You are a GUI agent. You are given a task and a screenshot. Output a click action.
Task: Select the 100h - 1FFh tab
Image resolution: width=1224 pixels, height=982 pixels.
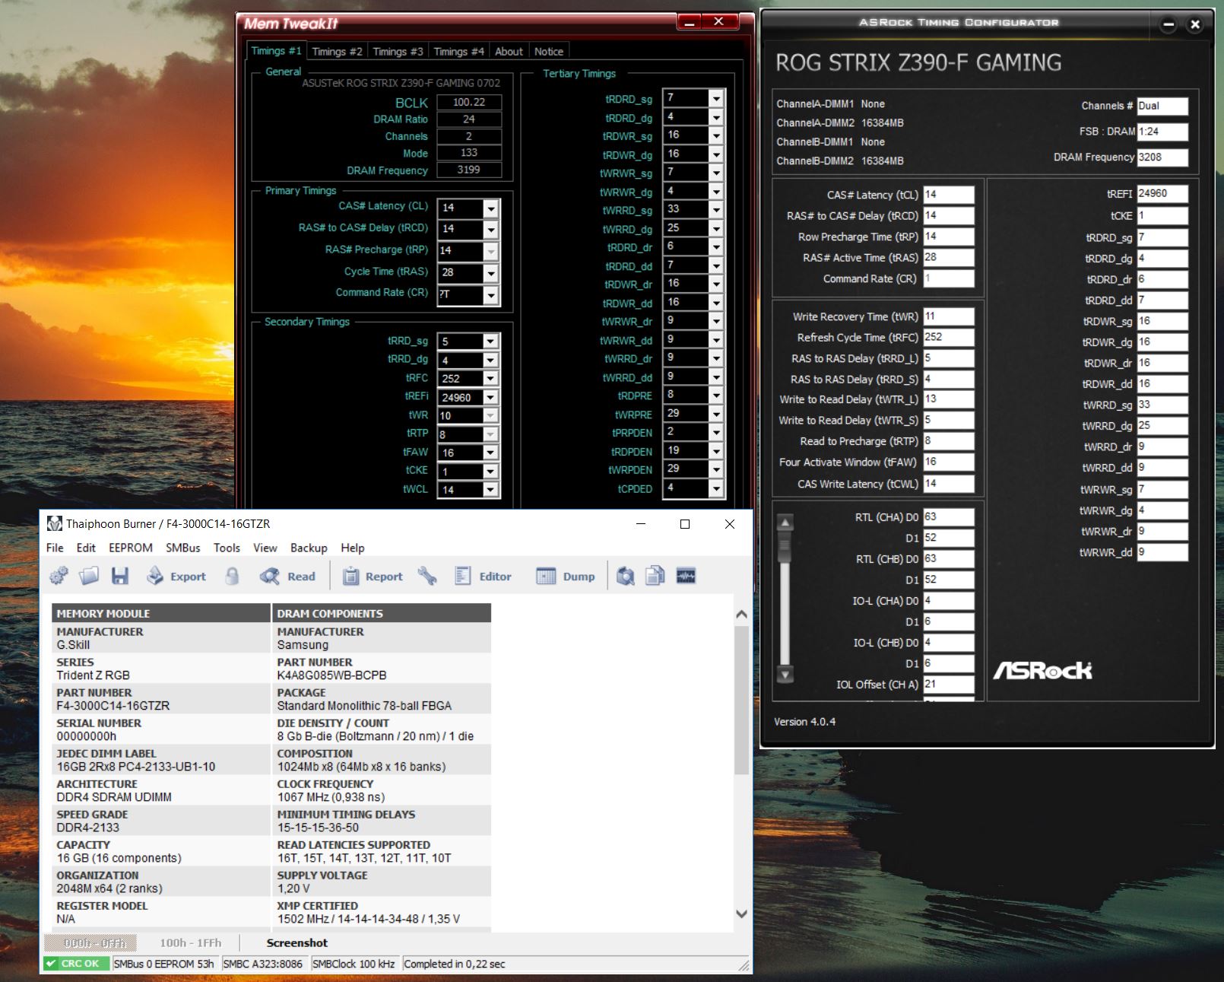click(x=190, y=942)
